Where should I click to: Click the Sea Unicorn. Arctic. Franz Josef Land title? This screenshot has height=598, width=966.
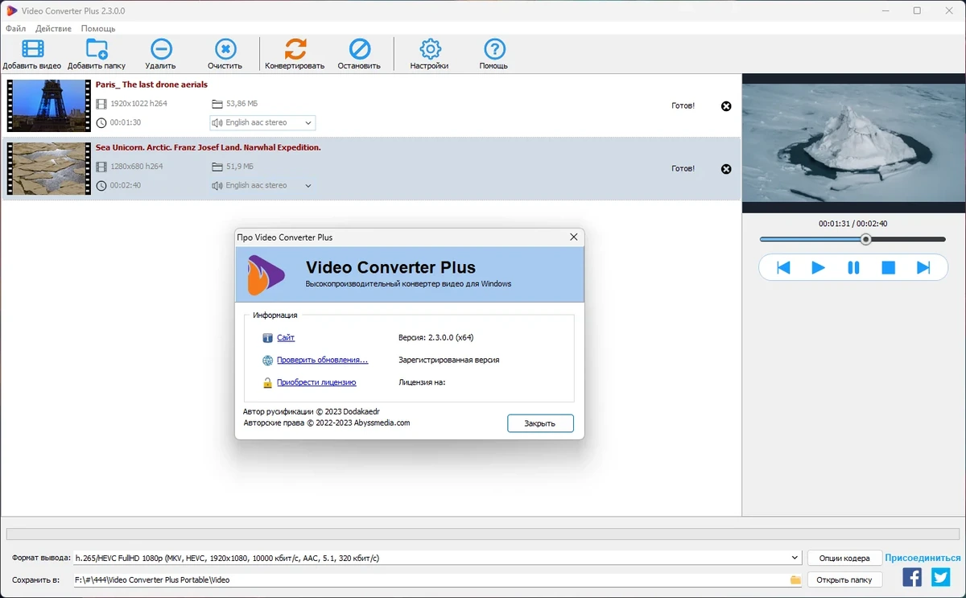point(208,147)
